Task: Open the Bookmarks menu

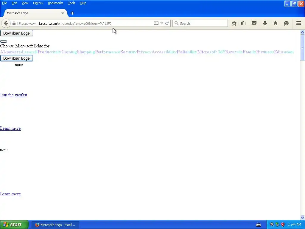Action: (56, 3)
